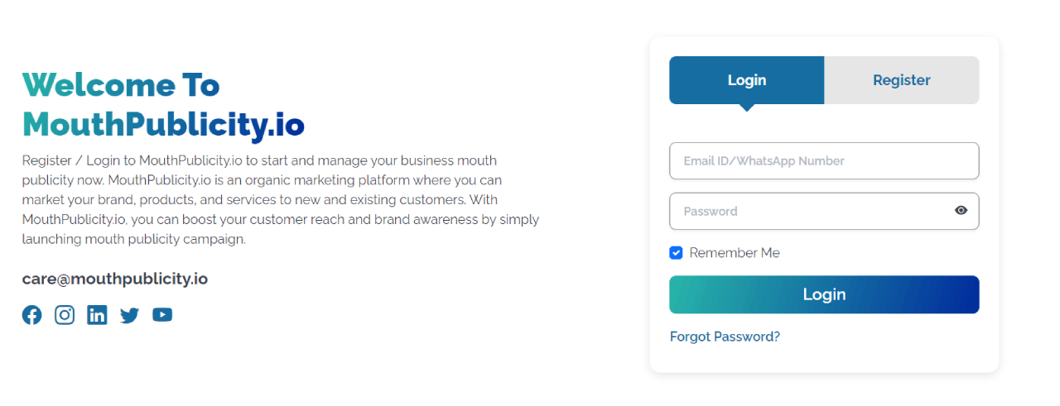Open the YouTube social icon
Image resolution: width=1060 pixels, height=406 pixels.
(x=162, y=315)
